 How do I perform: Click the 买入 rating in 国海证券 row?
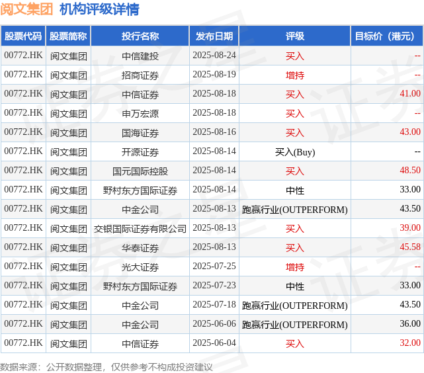295,133
